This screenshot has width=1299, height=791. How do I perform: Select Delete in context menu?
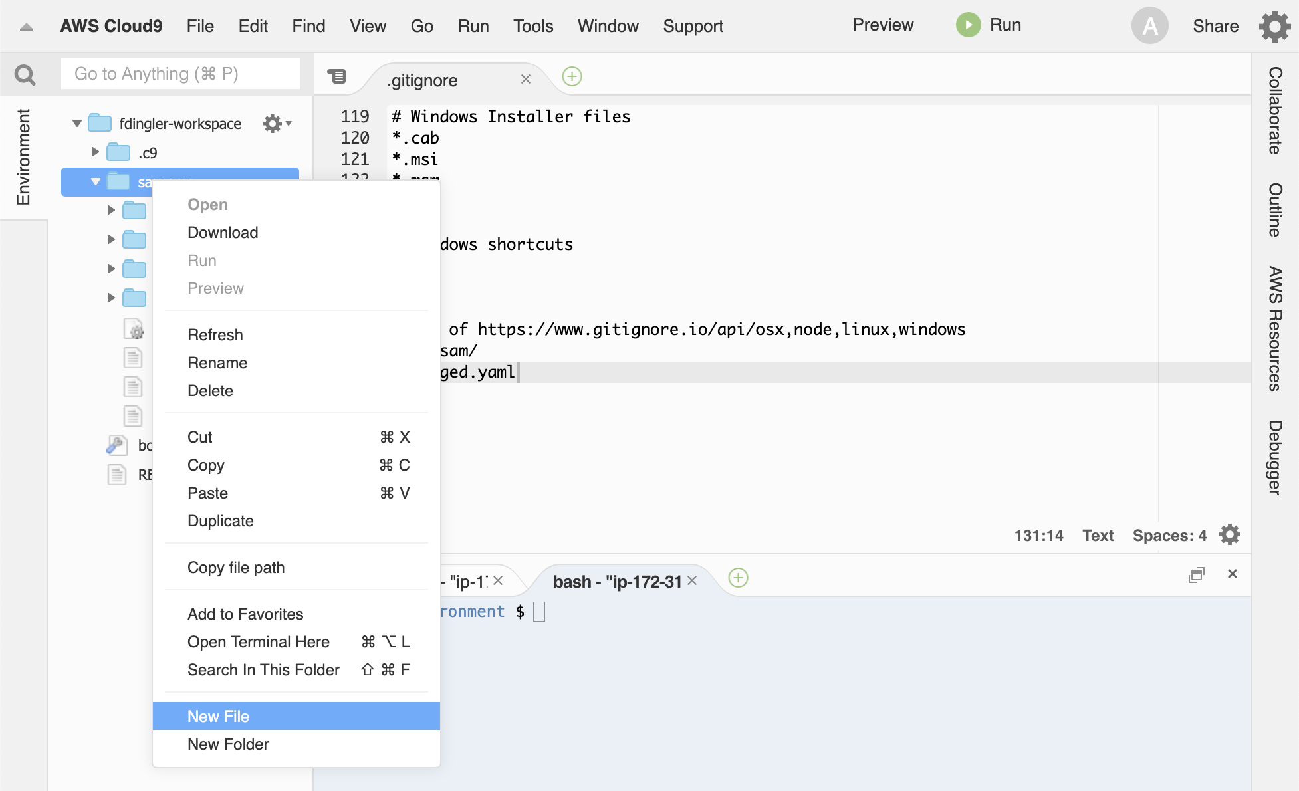coord(296,390)
